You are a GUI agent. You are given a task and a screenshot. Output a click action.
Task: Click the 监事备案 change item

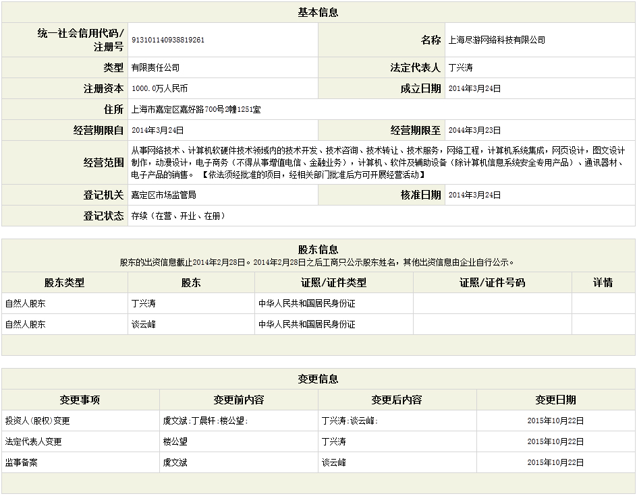point(21,463)
